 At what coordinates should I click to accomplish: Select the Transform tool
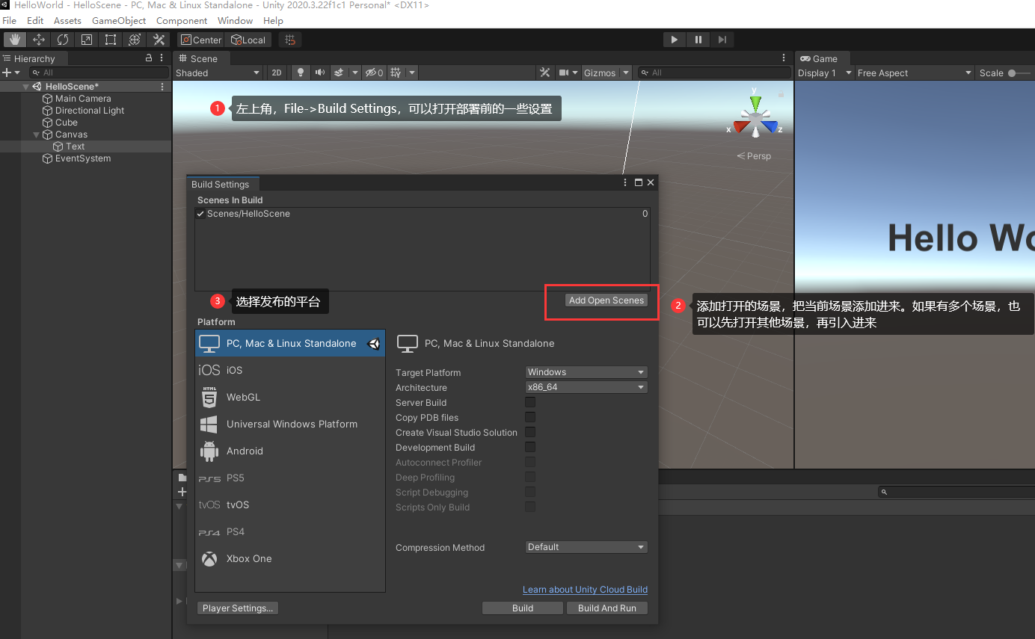tap(135, 40)
